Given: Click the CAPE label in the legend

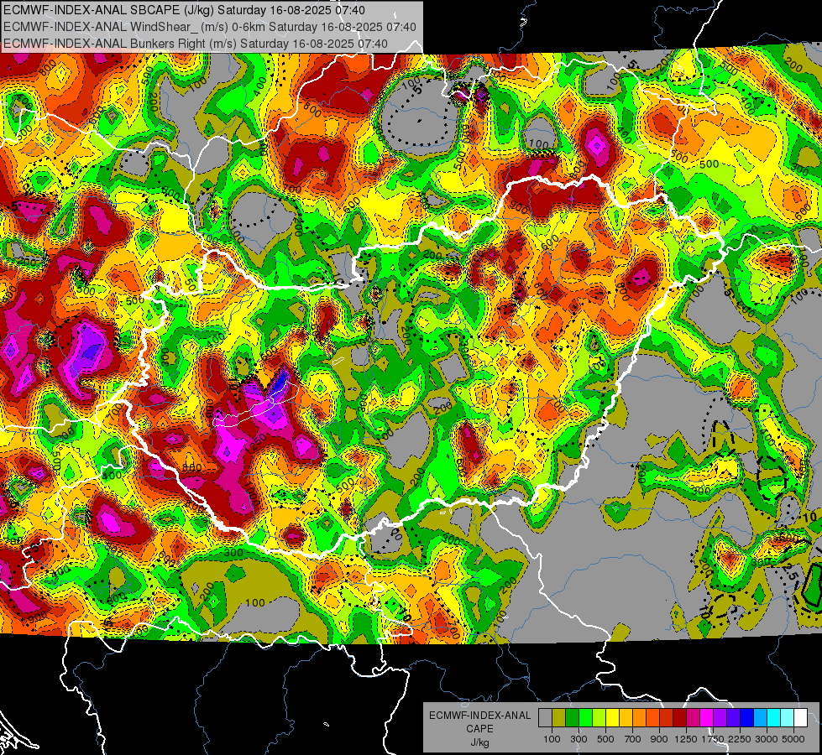Looking at the screenshot, I should (479, 729).
